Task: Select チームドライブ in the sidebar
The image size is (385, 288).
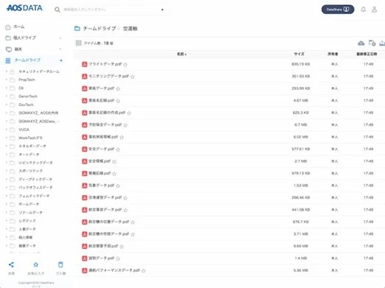Action: point(27,60)
